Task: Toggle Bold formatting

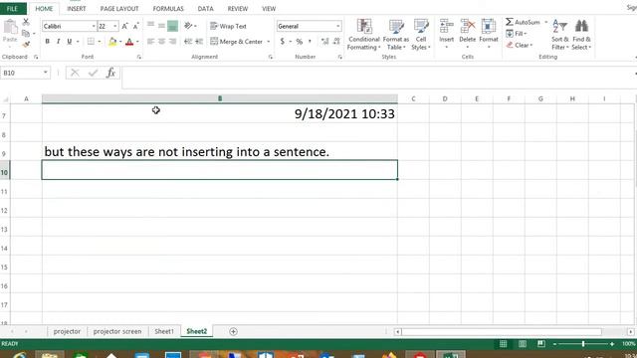Action: pyautogui.click(x=47, y=42)
